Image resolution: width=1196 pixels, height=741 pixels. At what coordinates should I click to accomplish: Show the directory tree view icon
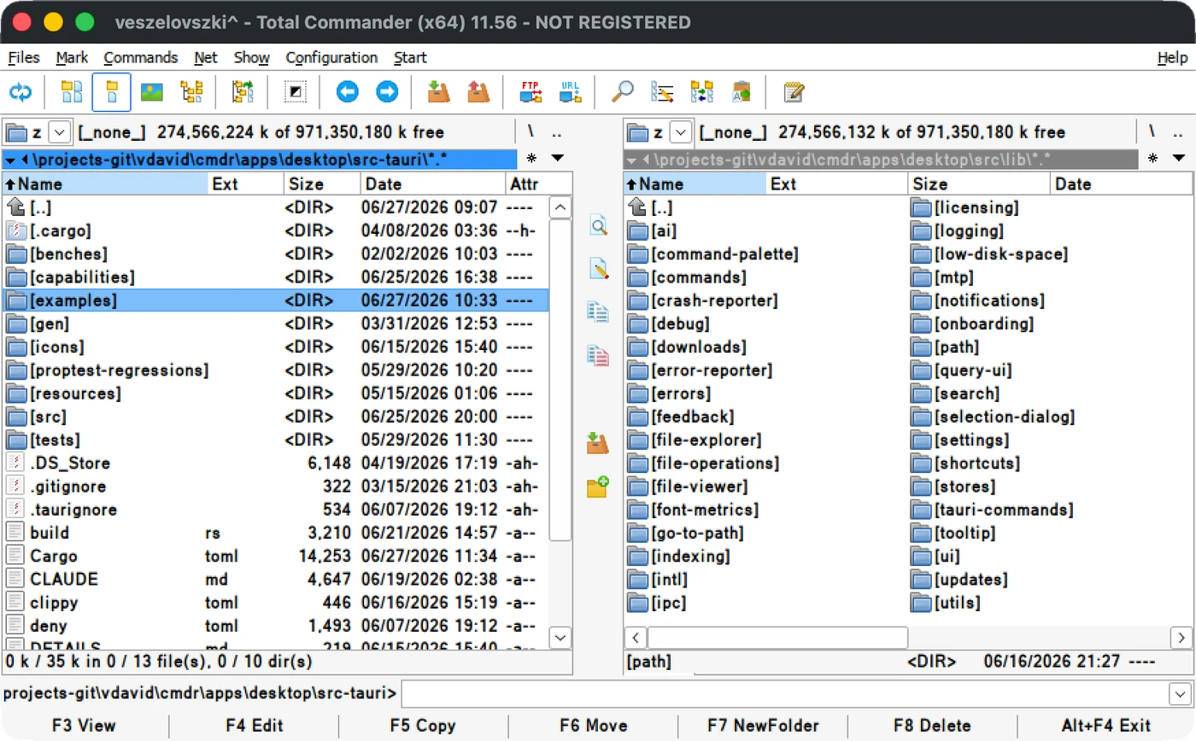[x=192, y=92]
